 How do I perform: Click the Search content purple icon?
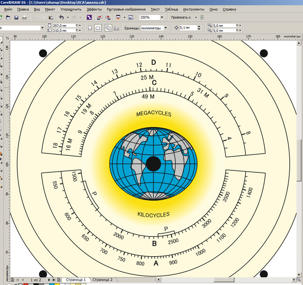point(89,17)
